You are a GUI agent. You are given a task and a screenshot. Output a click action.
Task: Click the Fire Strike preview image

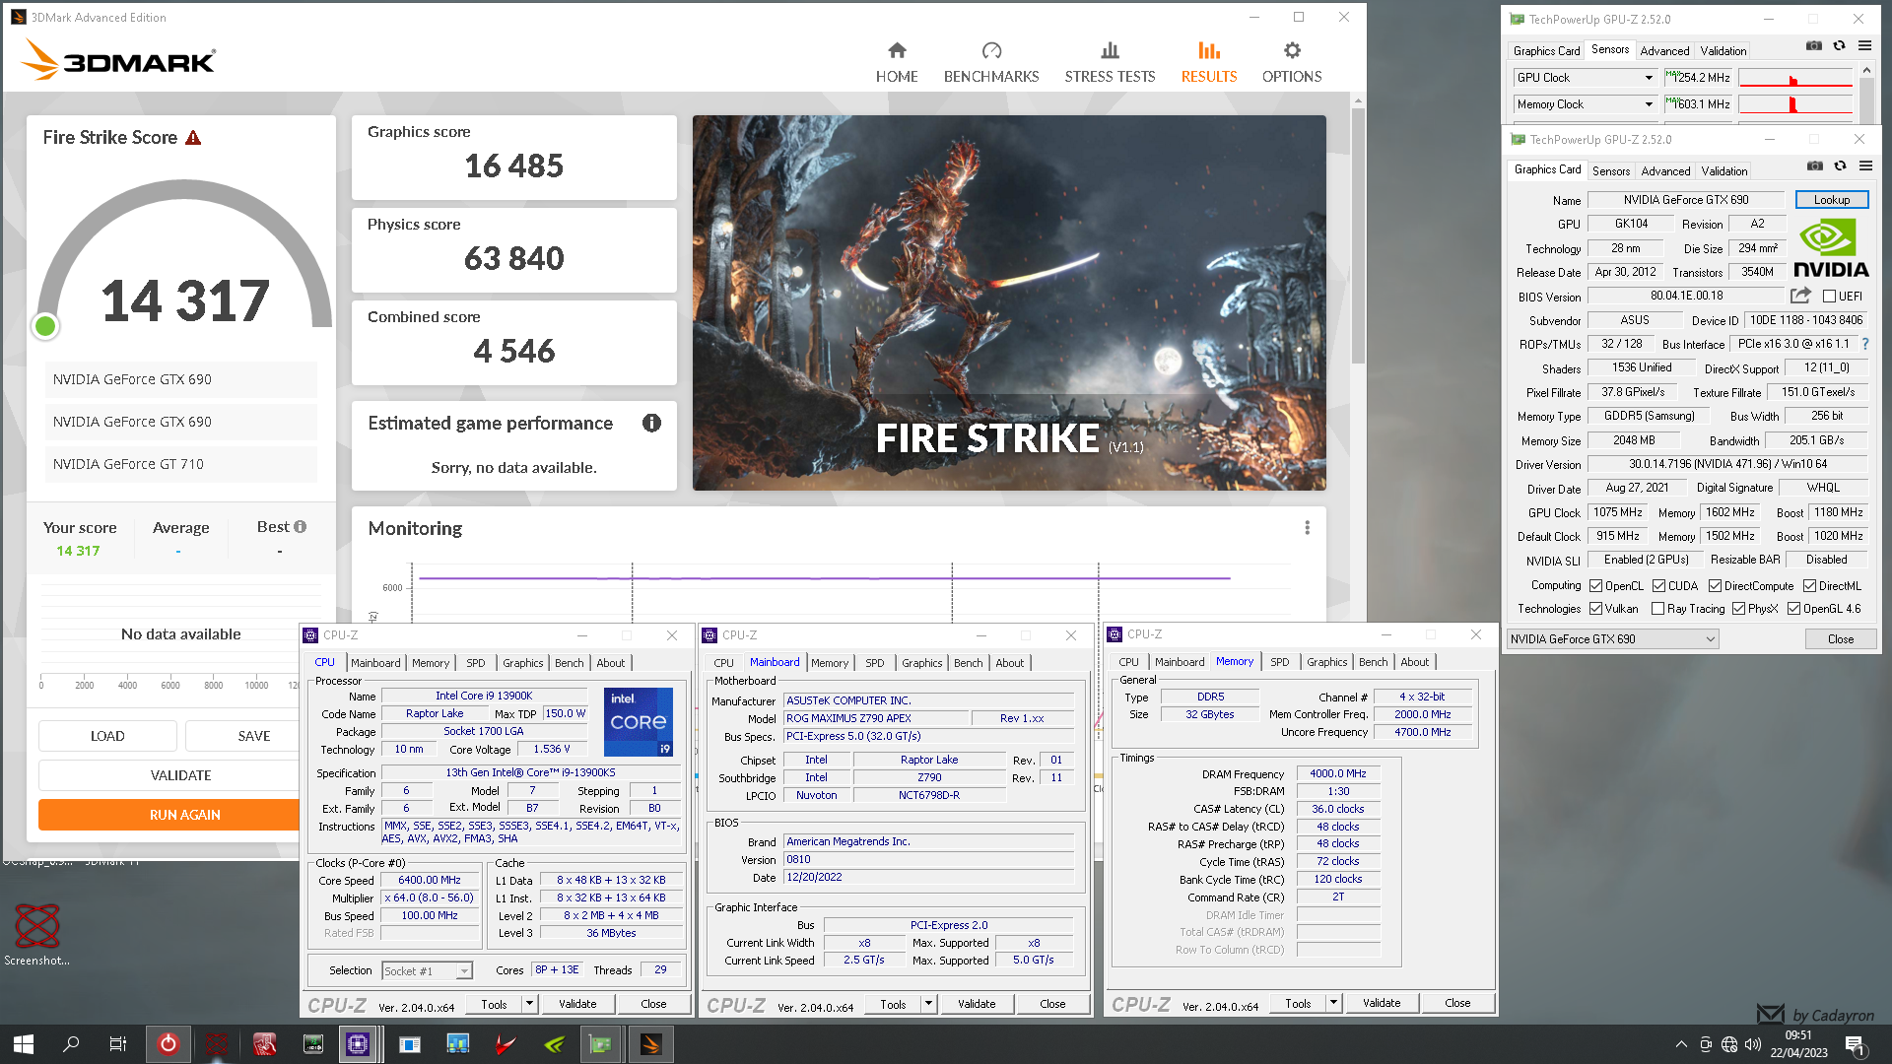tap(1009, 302)
